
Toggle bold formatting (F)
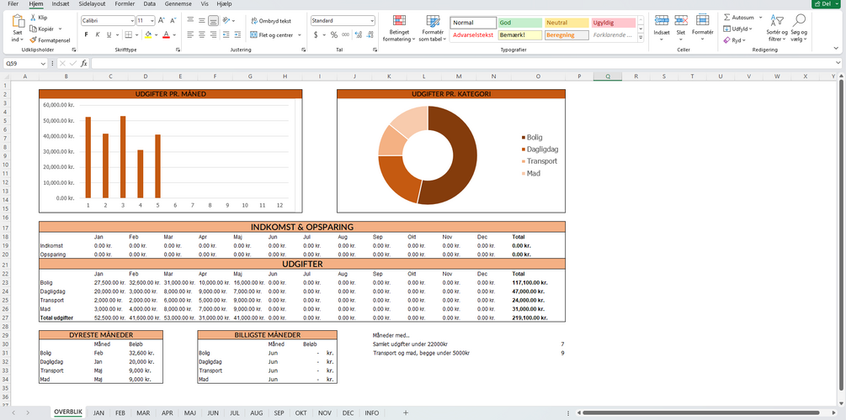87,34
